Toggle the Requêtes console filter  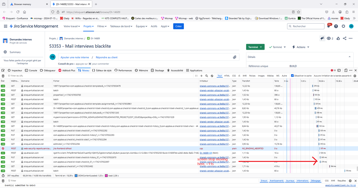342,181
